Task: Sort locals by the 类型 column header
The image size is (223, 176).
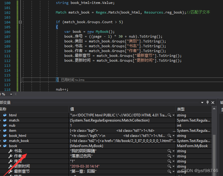Action: (194, 109)
